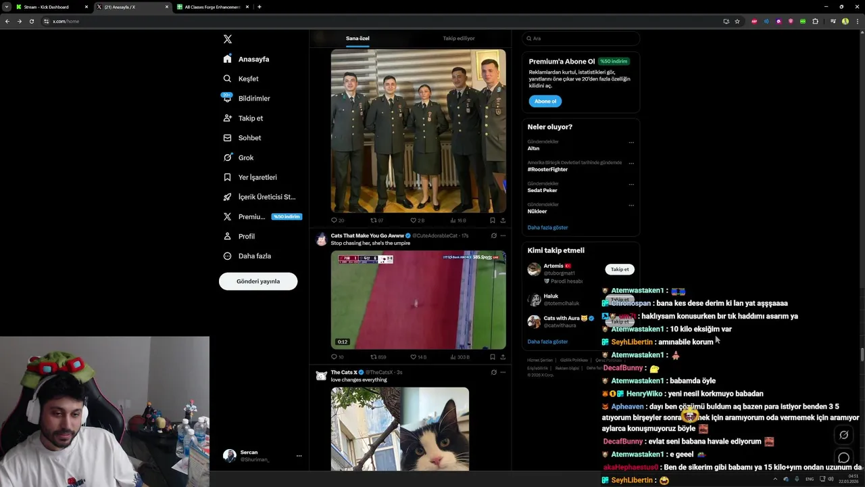Open more options for Sedat Peker trend
Viewport: 865px width, 487px height.
point(631,184)
